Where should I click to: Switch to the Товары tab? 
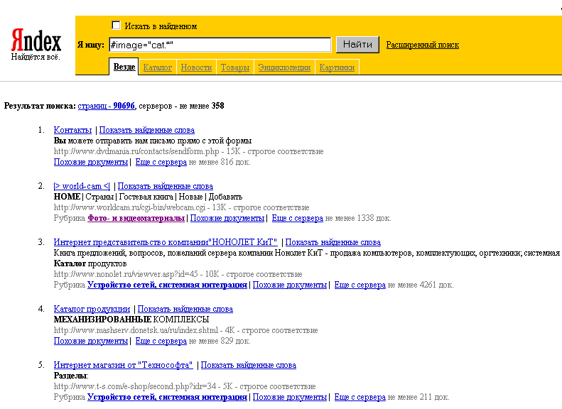click(x=234, y=67)
